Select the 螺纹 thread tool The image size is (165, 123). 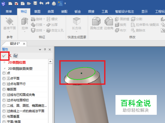[52, 19]
